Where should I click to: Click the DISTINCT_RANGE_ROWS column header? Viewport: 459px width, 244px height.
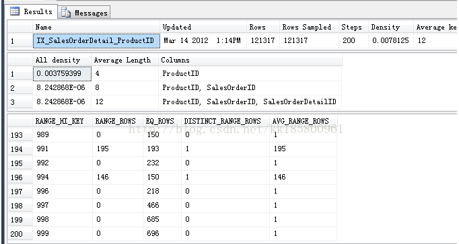(x=225, y=121)
